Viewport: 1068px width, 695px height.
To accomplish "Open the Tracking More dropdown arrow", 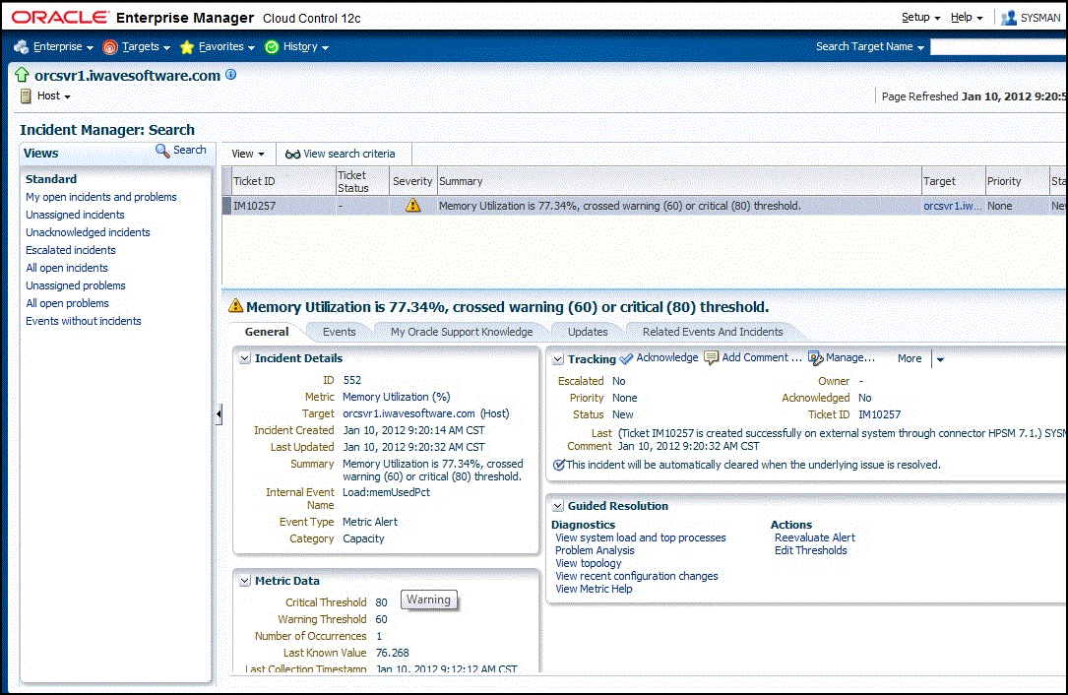I will click(941, 359).
